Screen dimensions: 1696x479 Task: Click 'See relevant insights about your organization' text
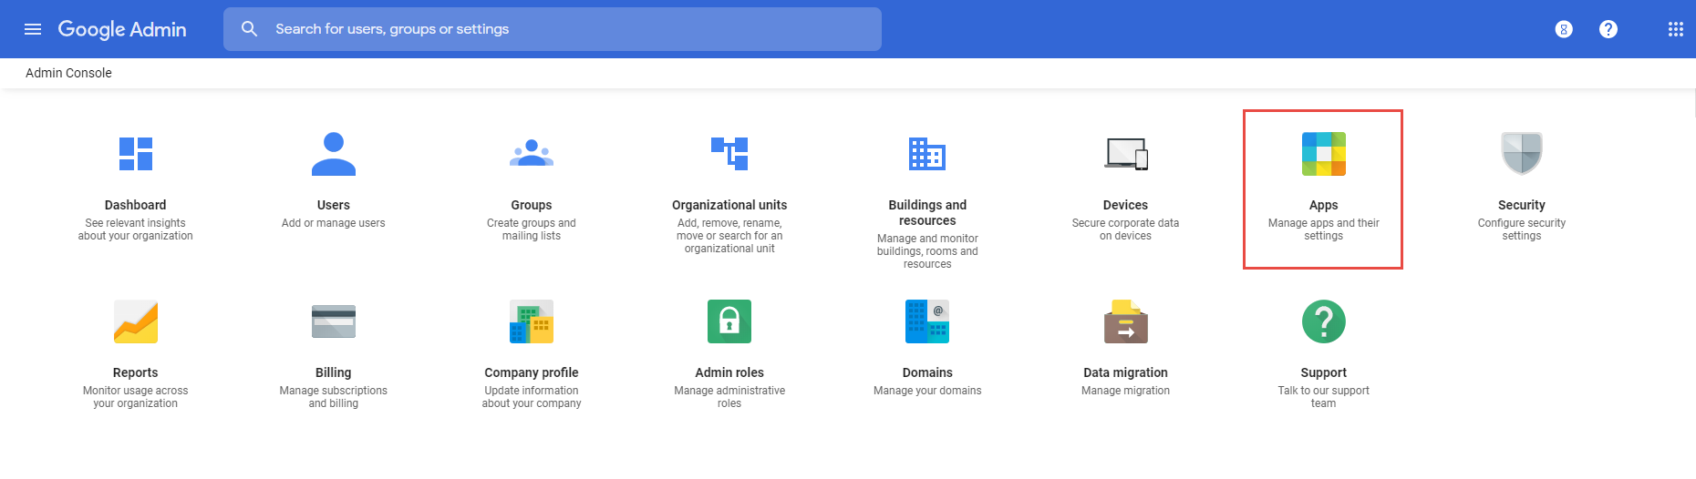(x=136, y=229)
